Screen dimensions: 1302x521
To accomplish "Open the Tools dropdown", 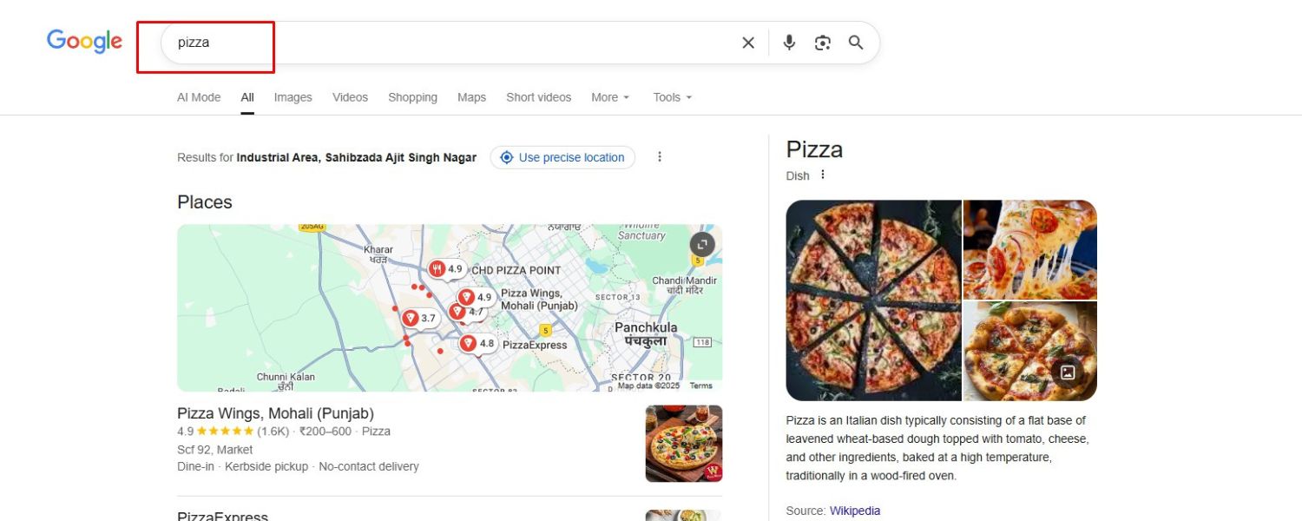I will tap(673, 97).
